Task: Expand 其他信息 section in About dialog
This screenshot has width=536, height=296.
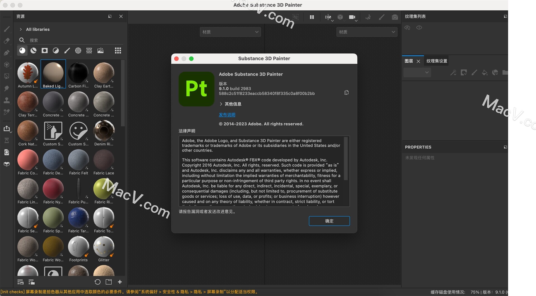Action: 230,104
